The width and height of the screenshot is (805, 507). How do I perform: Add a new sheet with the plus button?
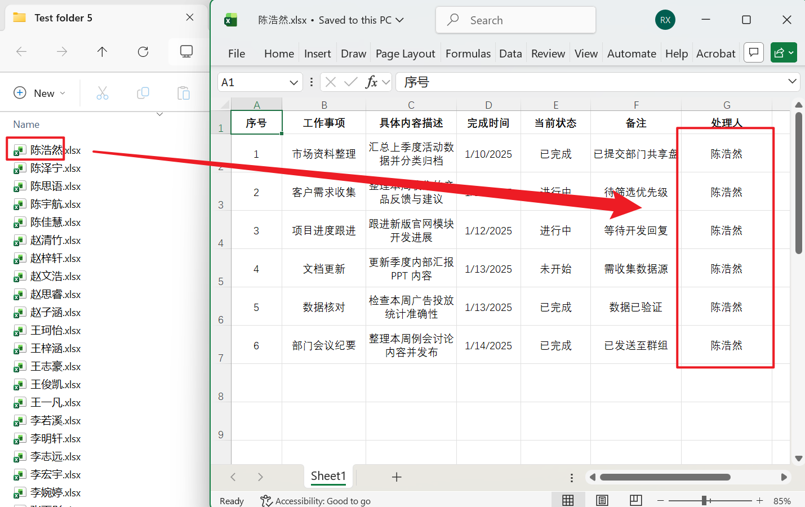397,477
